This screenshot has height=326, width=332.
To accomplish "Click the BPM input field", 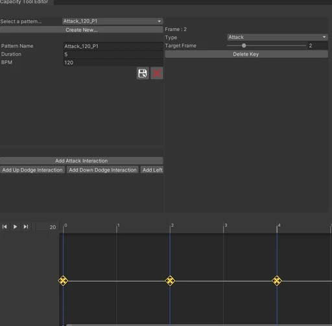I will (113, 63).
